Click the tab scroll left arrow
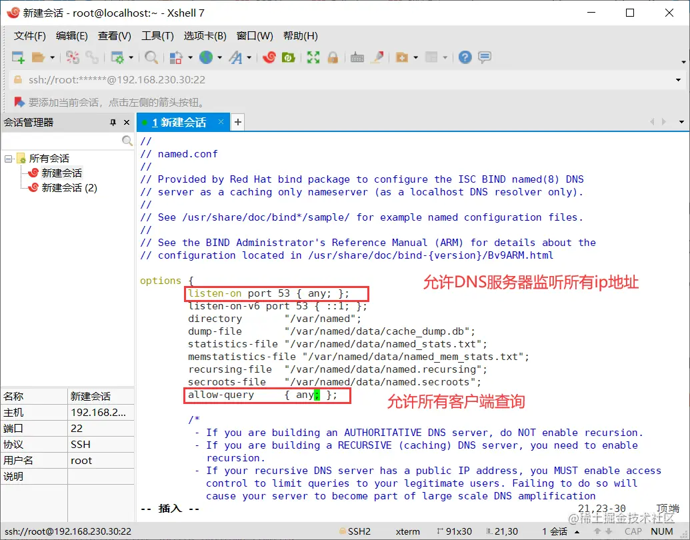This screenshot has height=540, width=690. [x=652, y=122]
